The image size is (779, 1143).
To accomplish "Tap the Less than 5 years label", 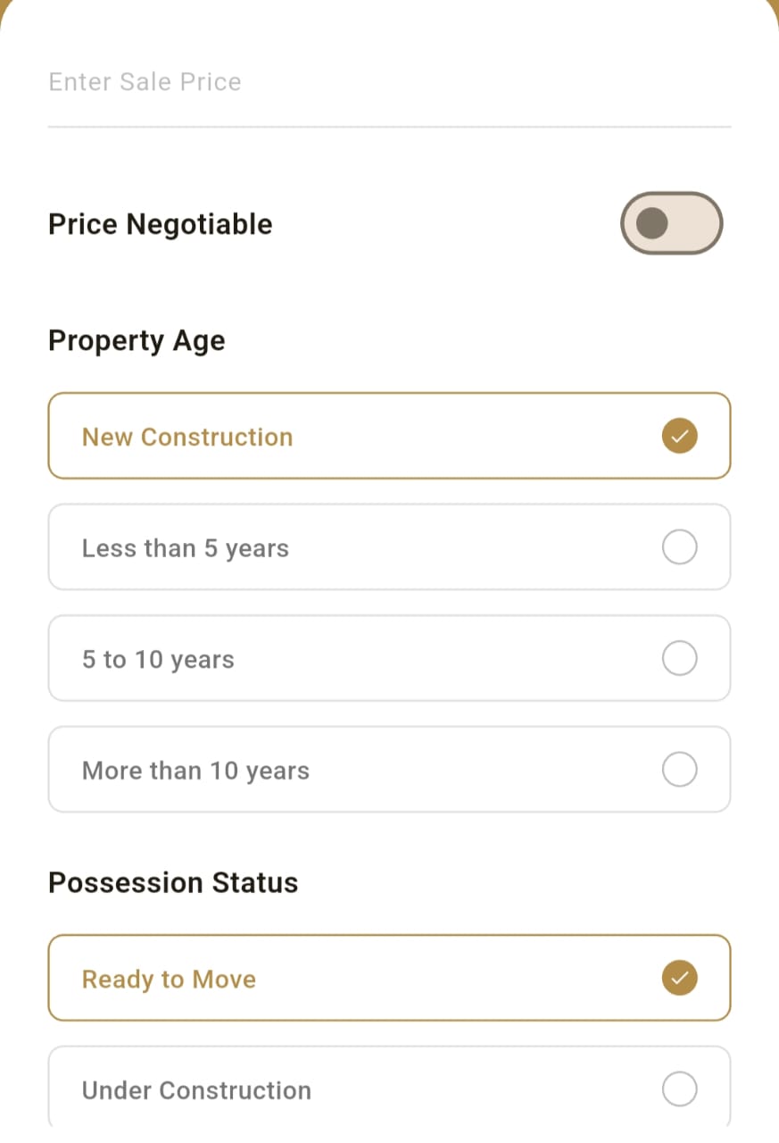I will tap(186, 548).
